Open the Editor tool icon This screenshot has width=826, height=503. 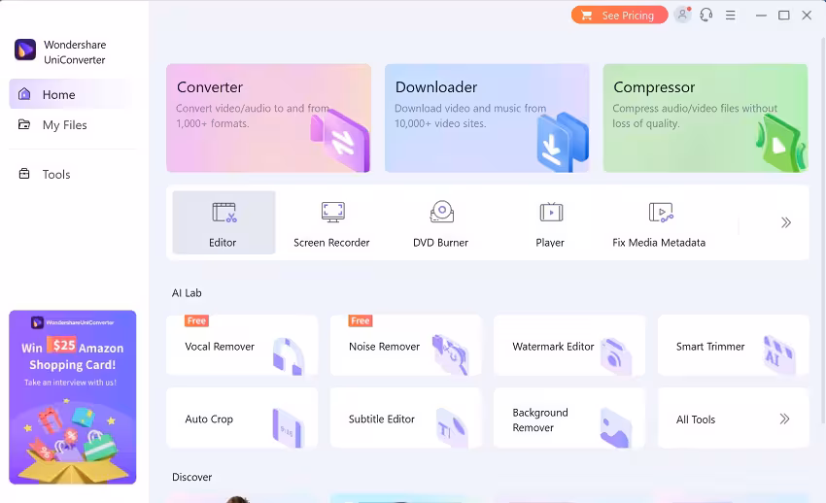click(224, 213)
